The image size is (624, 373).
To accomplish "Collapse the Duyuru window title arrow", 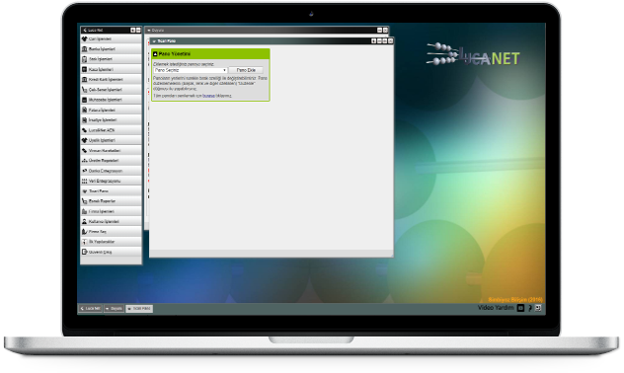I will 149,31.
